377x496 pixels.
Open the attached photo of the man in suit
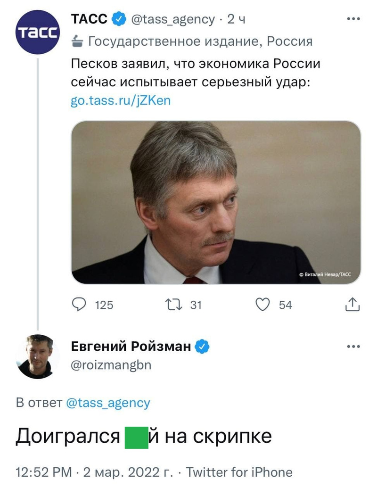(216, 202)
